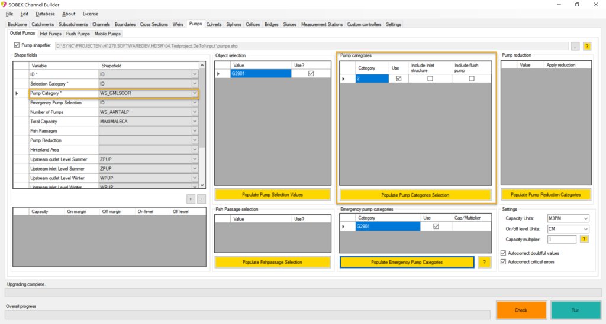Image resolution: width=606 pixels, height=324 pixels.
Task: Click row selector arrow for Pump Category row
Action: click(17, 93)
